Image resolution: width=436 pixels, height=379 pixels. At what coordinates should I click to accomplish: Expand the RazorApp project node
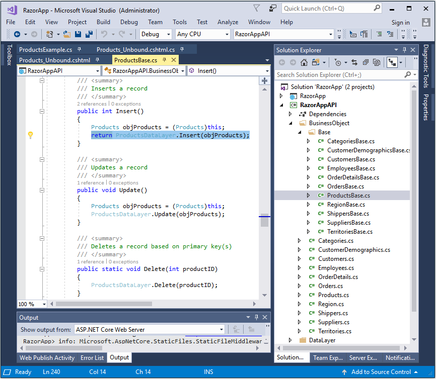coord(281,96)
